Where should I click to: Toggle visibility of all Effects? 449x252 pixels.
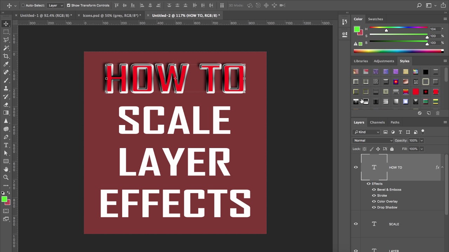[368, 184]
